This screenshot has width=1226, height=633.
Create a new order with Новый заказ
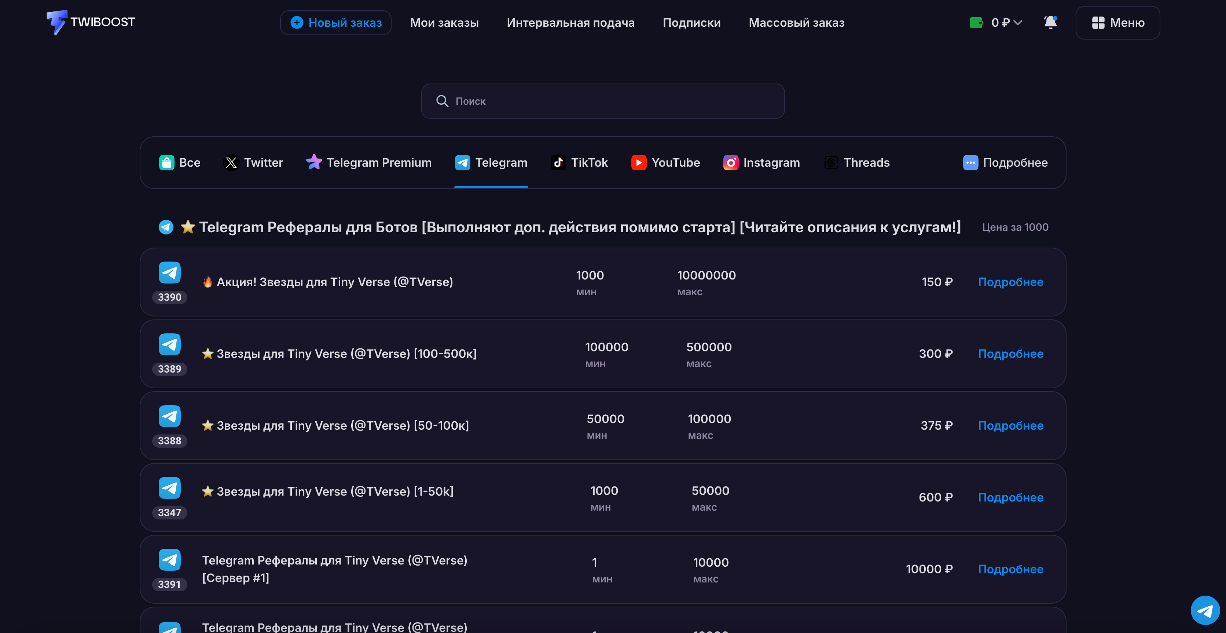point(335,22)
